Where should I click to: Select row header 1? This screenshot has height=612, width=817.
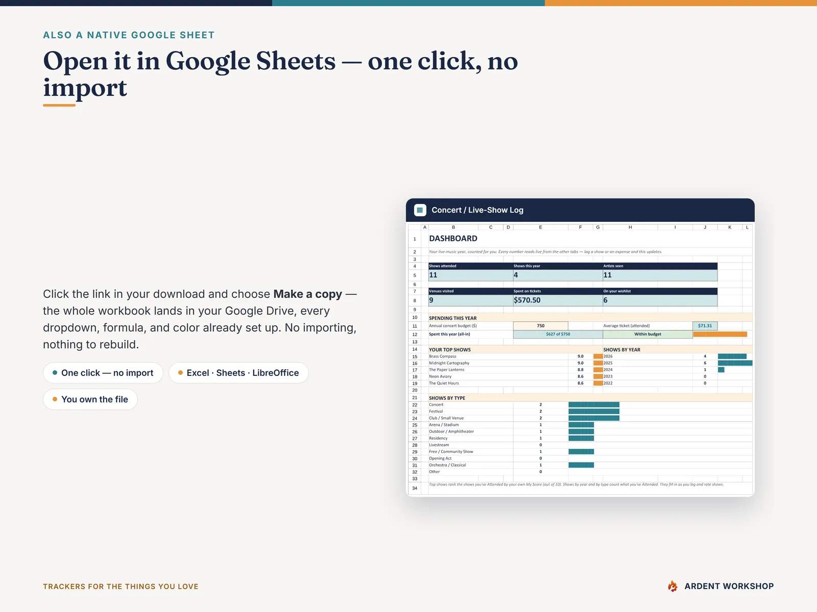[415, 239]
